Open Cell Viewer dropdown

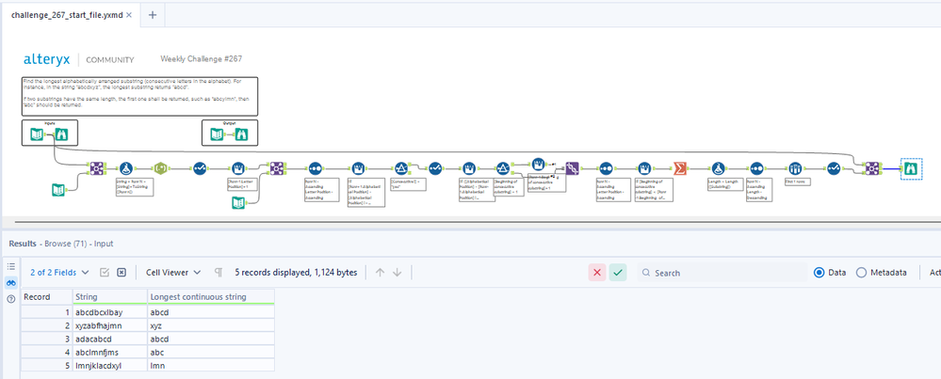click(x=173, y=273)
